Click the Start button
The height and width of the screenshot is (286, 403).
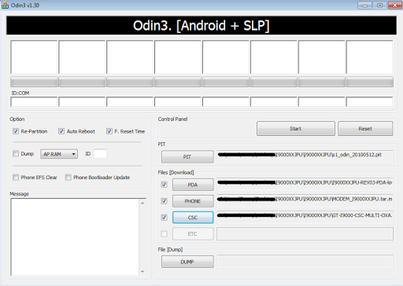coord(296,129)
